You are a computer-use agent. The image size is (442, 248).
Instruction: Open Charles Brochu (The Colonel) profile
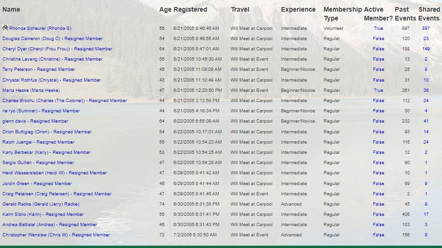point(64,101)
